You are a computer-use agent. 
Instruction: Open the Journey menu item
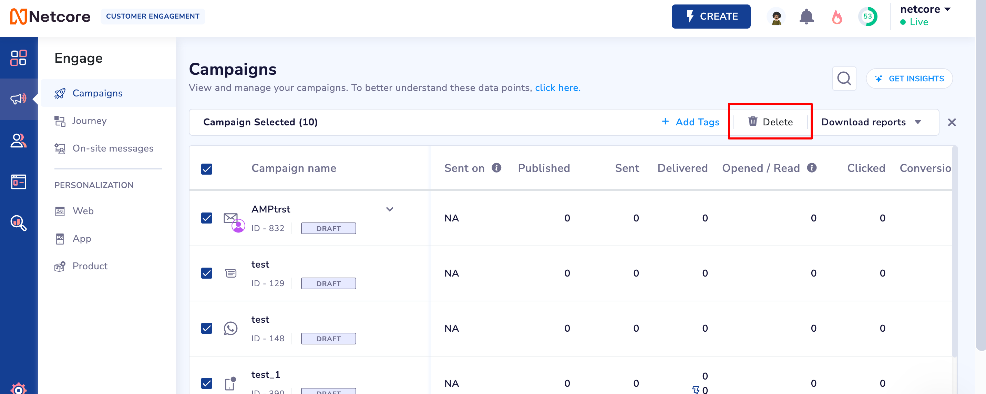[x=89, y=121]
